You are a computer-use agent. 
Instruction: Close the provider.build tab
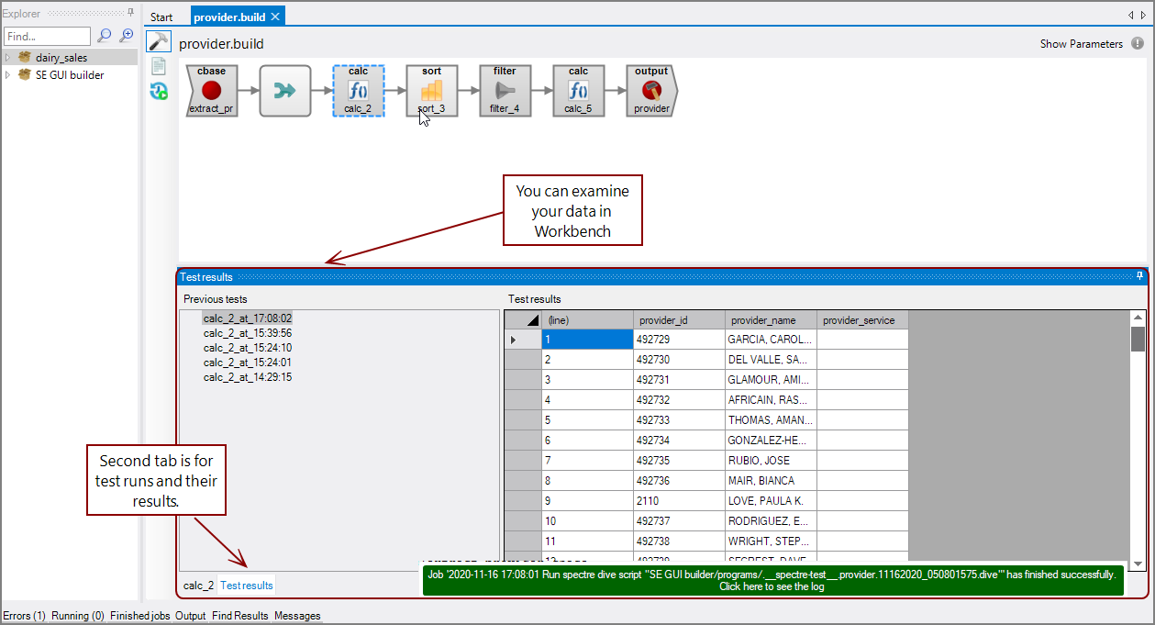pyautogui.click(x=275, y=17)
